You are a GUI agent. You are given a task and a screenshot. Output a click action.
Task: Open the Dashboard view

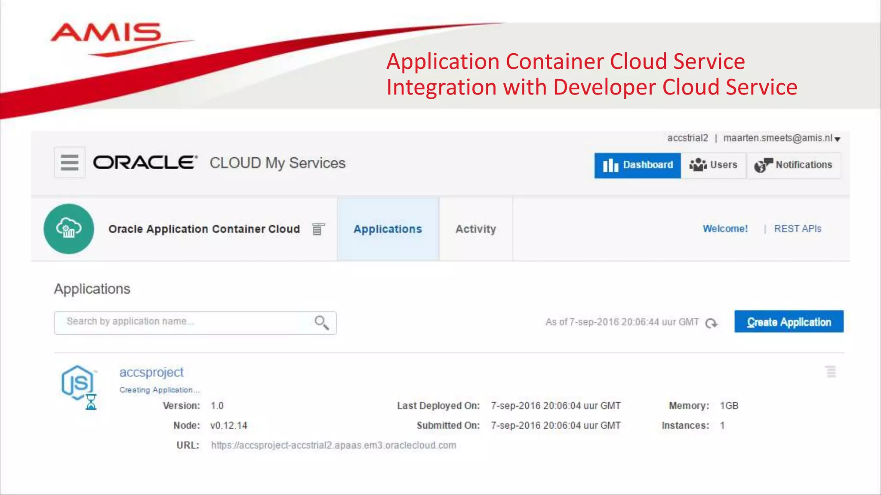(638, 165)
